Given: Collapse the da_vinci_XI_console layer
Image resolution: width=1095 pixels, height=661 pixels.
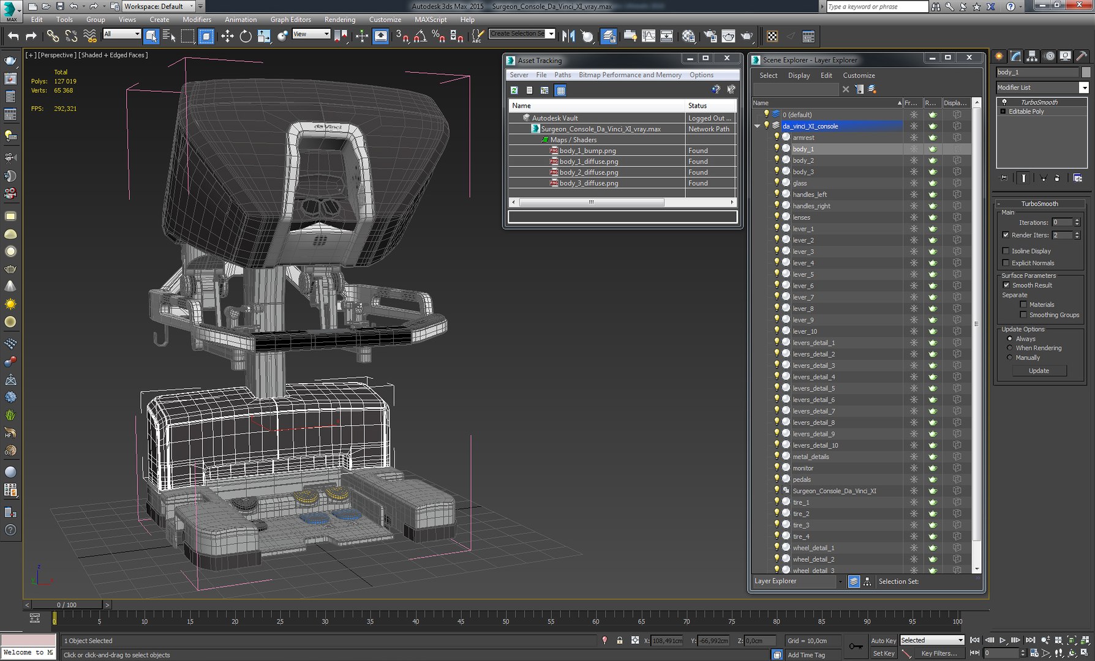Looking at the screenshot, I should (757, 126).
